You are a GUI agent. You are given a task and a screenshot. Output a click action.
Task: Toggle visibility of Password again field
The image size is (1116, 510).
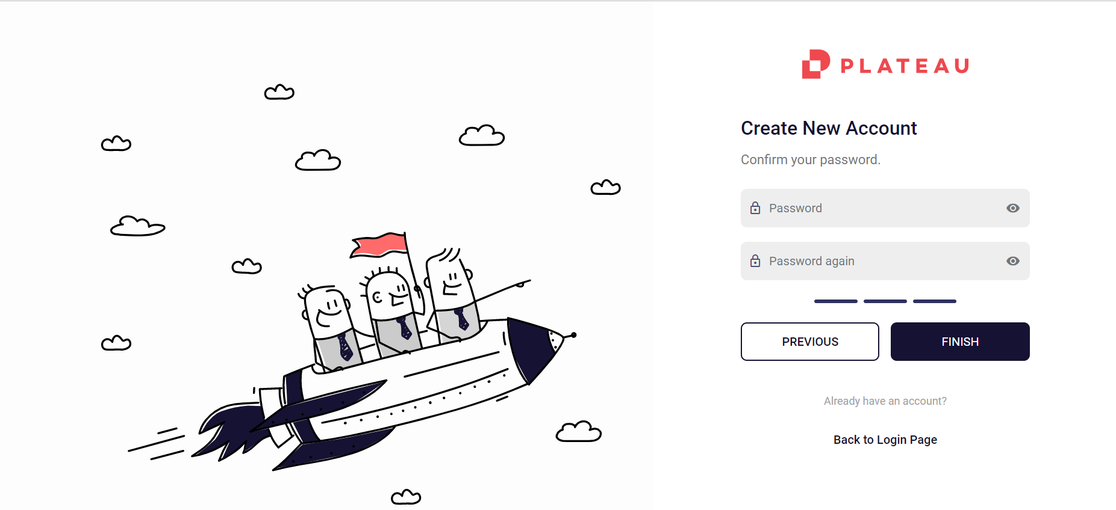[1013, 261]
